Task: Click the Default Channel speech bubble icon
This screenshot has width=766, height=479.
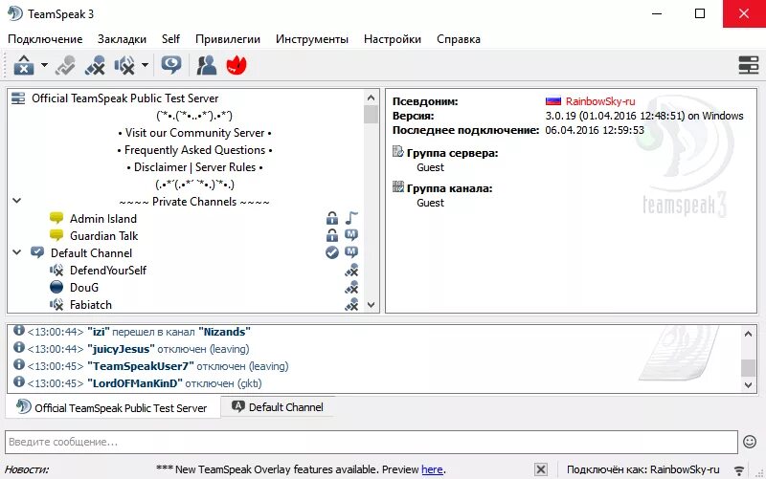Action: tap(37, 252)
